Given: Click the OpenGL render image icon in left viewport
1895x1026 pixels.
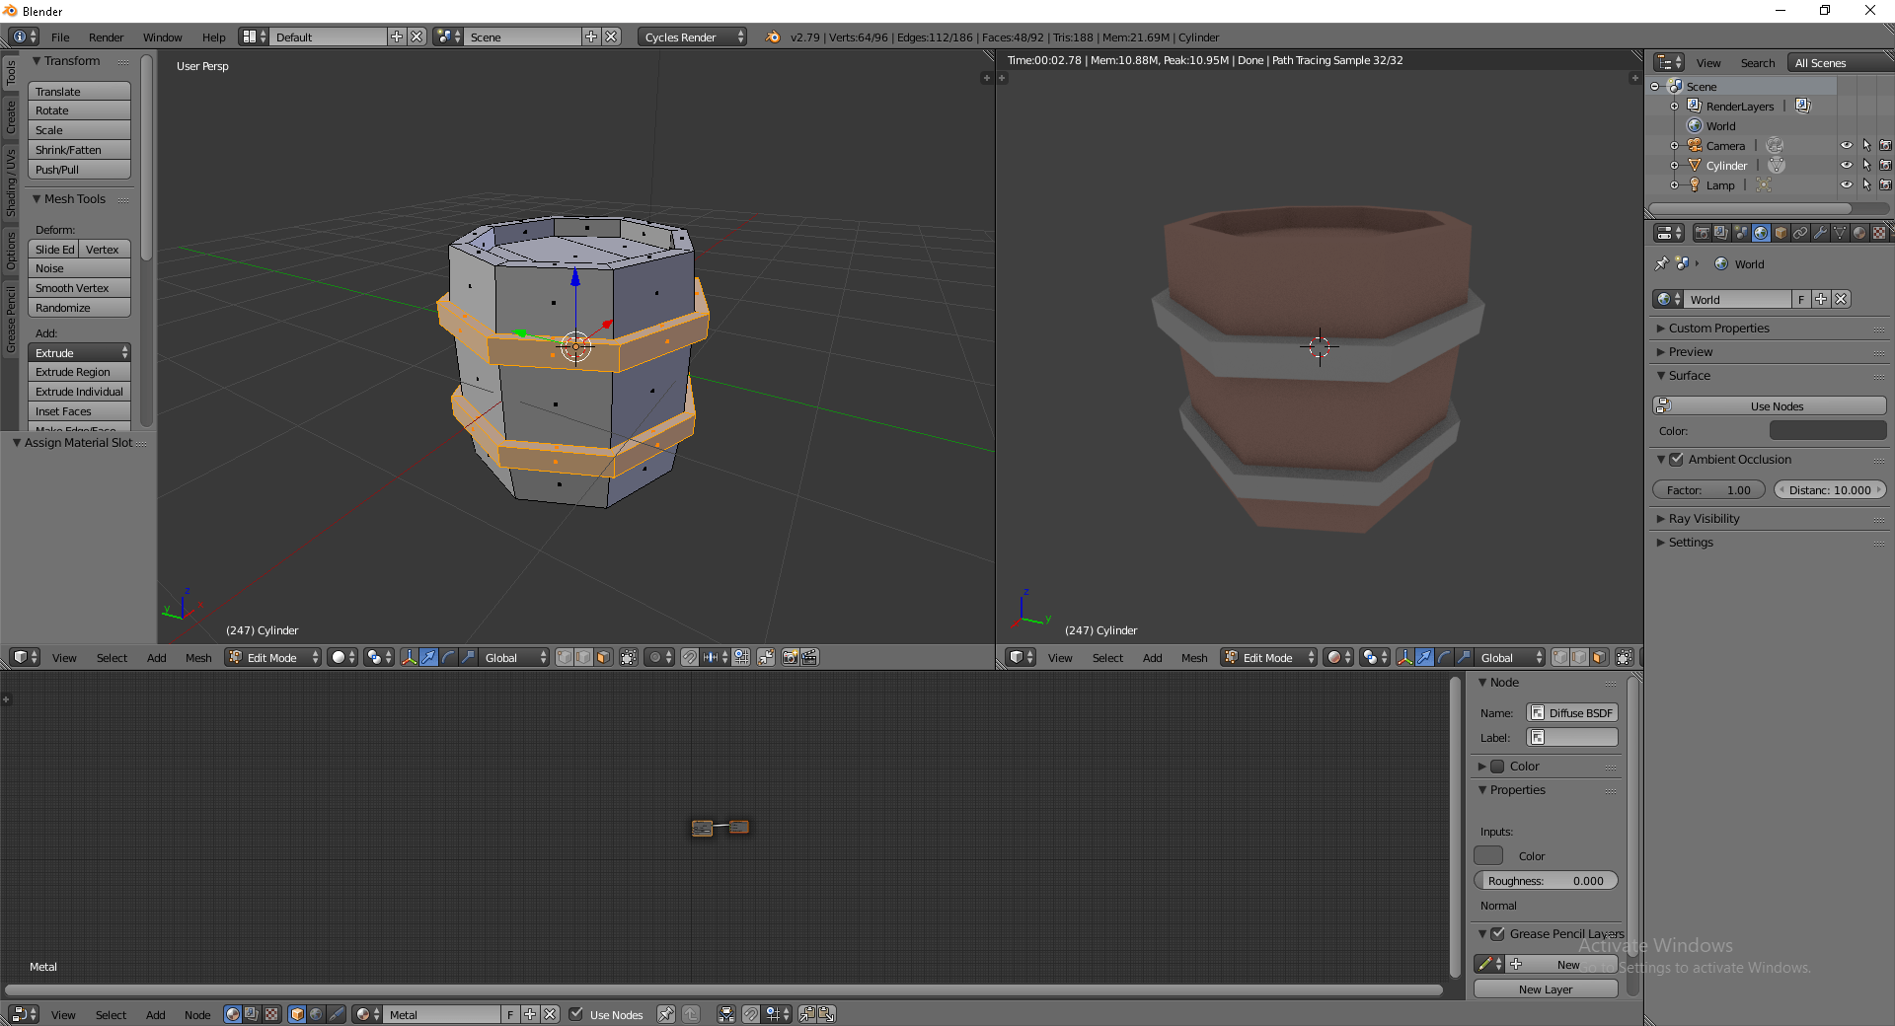Looking at the screenshot, I should point(790,658).
